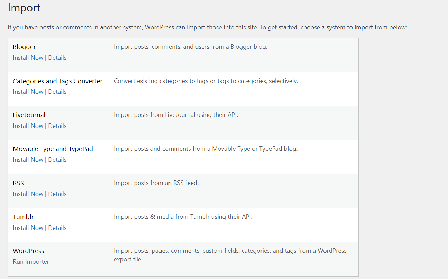This screenshot has width=448, height=279.
Task: Install the Tumblr importer
Action: 28,227
